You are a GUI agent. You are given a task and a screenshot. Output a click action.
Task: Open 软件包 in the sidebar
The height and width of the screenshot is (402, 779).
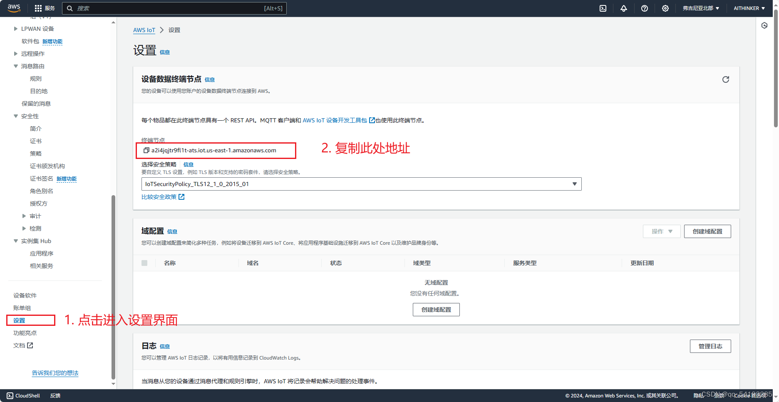[30, 41]
